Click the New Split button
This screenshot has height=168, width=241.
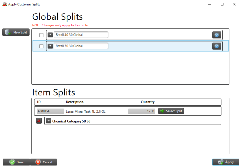[x=16, y=32]
